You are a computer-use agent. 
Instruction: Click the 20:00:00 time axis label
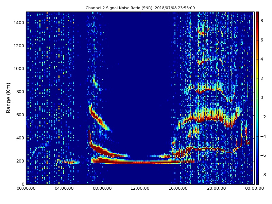click(x=216, y=188)
